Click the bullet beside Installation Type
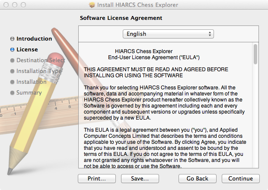 pyautogui.click(x=13, y=71)
